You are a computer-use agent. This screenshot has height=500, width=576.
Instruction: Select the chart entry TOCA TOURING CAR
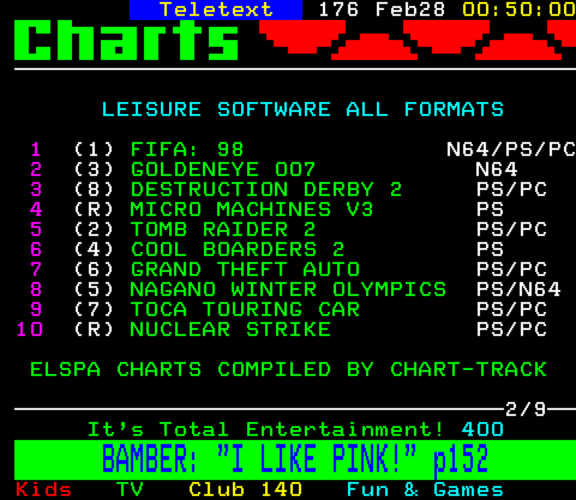click(245, 310)
